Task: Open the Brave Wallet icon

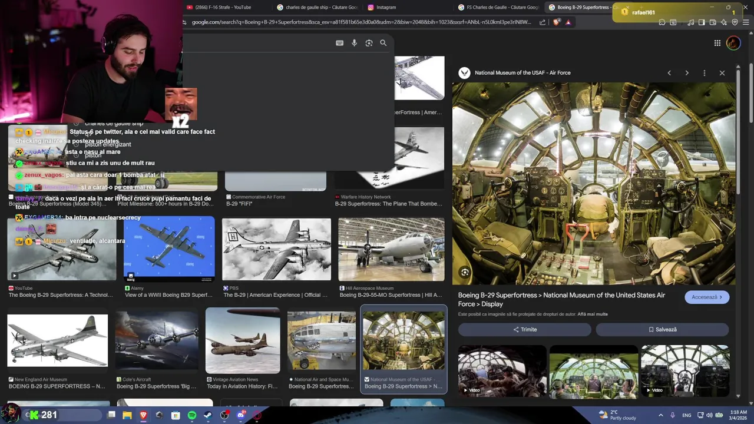Action: (713, 22)
